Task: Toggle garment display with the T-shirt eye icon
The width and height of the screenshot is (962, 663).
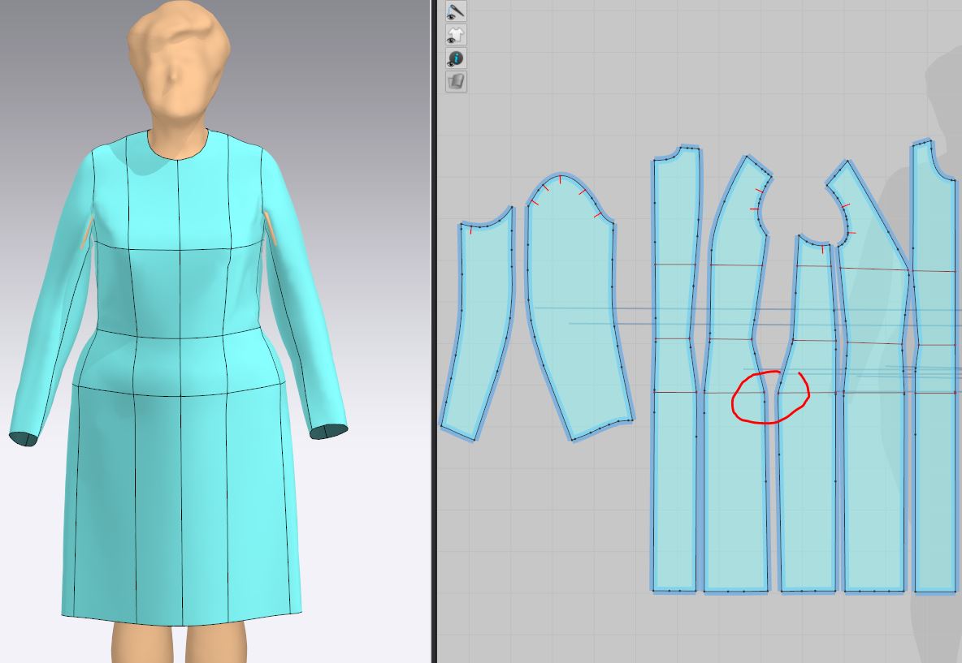Action: point(456,35)
